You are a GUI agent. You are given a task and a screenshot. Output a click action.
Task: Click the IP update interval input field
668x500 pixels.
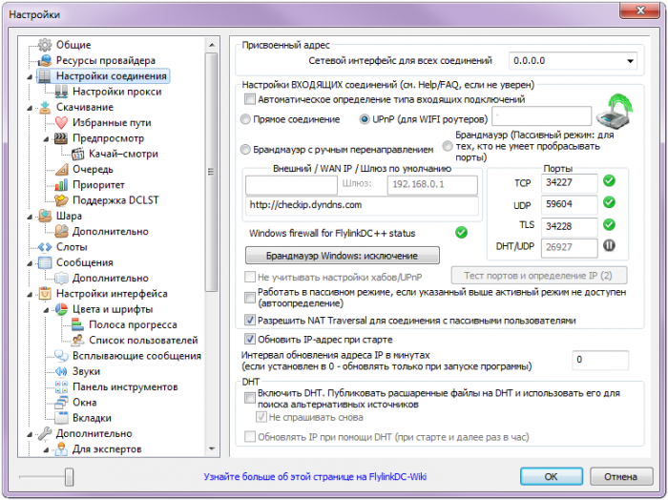coord(599,359)
